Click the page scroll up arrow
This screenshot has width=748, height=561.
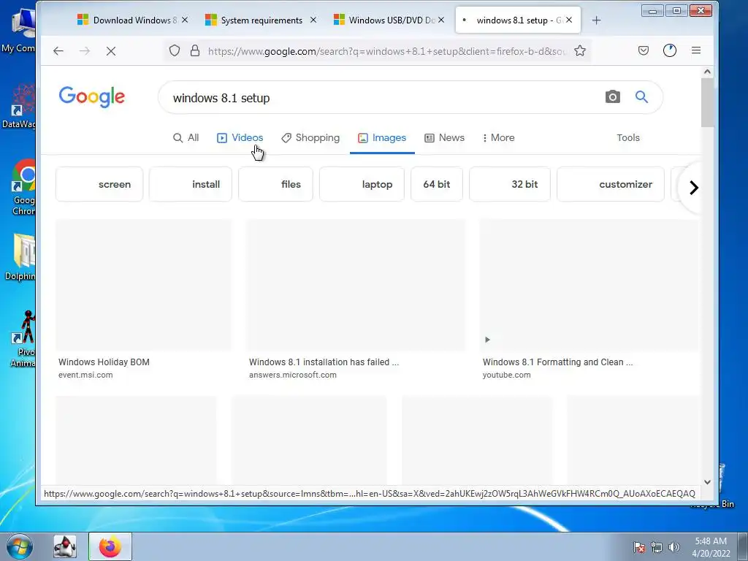[707, 72]
